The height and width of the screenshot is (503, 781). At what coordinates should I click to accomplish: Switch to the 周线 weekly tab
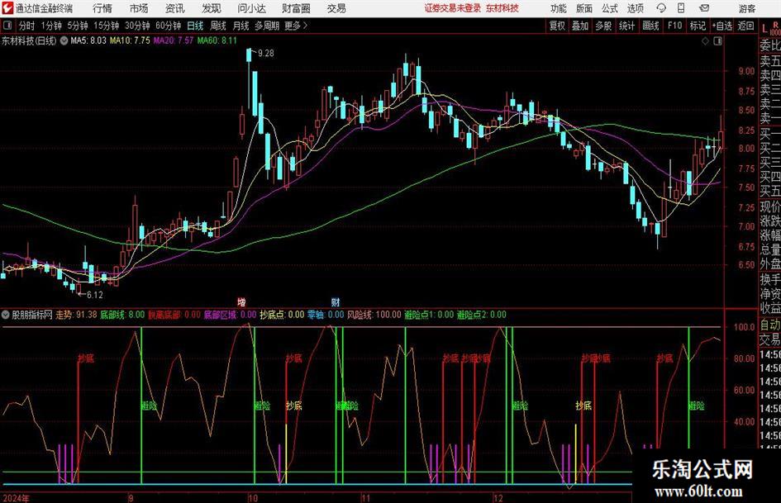pyautogui.click(x=218, y=26)
